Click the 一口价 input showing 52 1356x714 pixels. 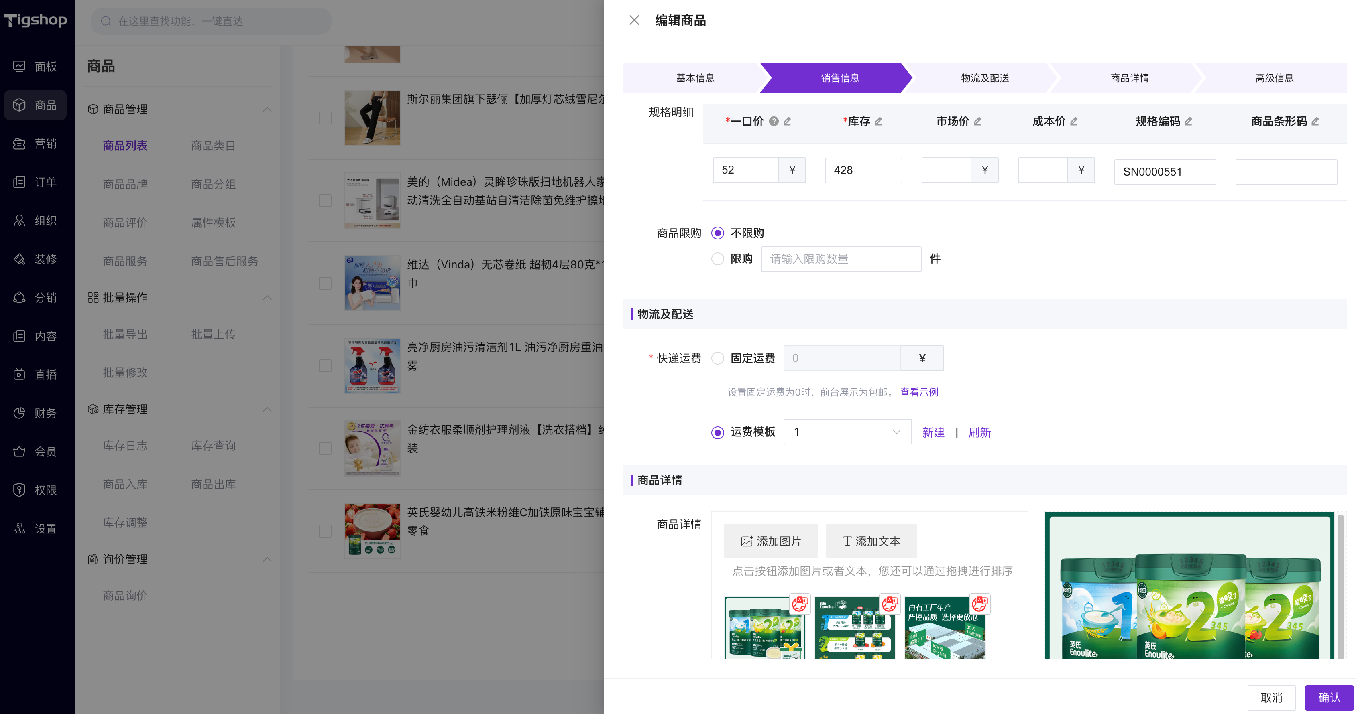pyautogui.click(x=745, y=170)
